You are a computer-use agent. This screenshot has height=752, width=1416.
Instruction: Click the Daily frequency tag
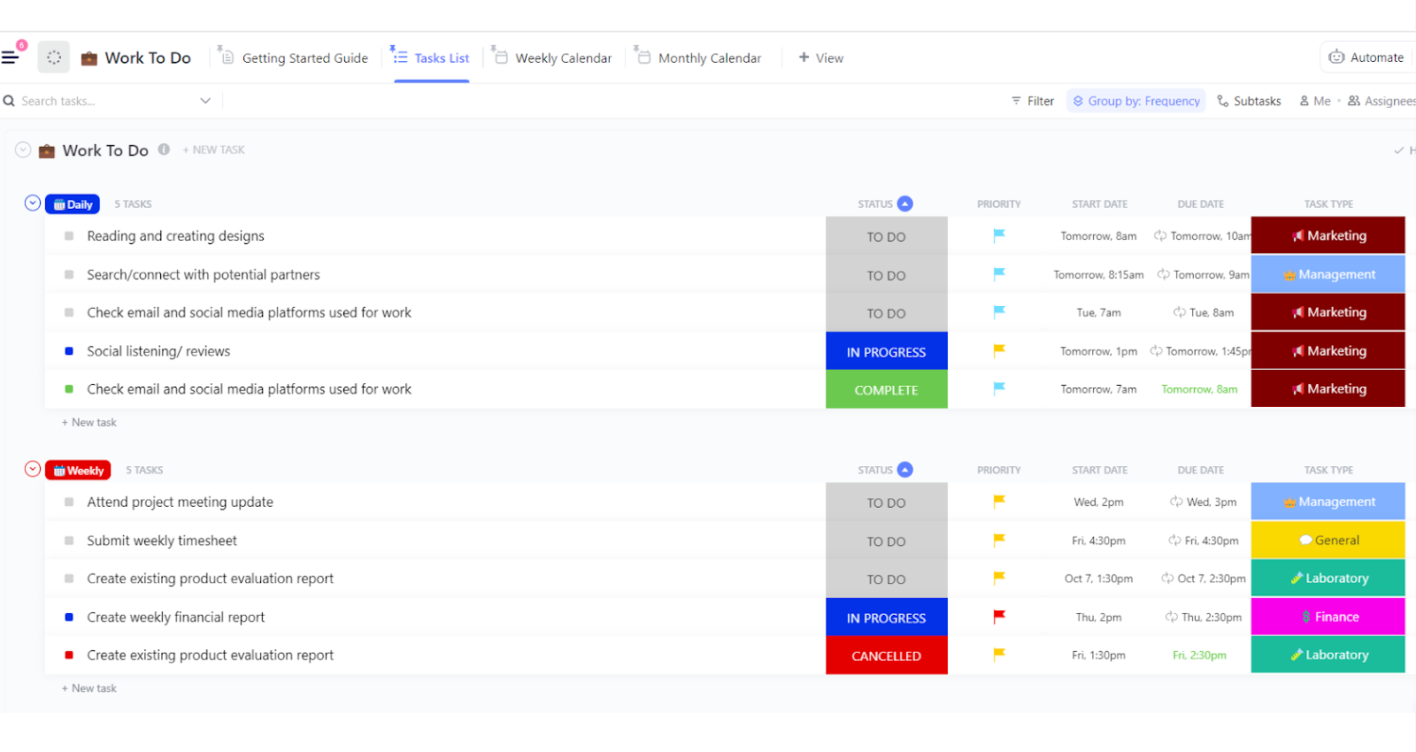73,204
